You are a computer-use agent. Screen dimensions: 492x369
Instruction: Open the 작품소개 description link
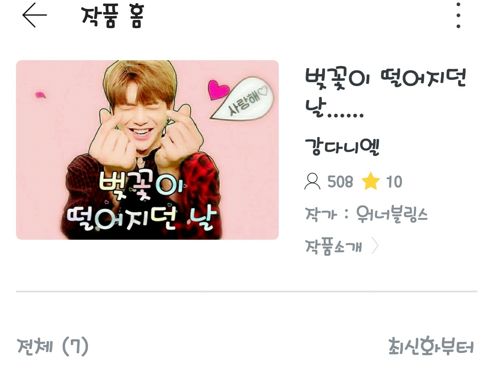334,246
